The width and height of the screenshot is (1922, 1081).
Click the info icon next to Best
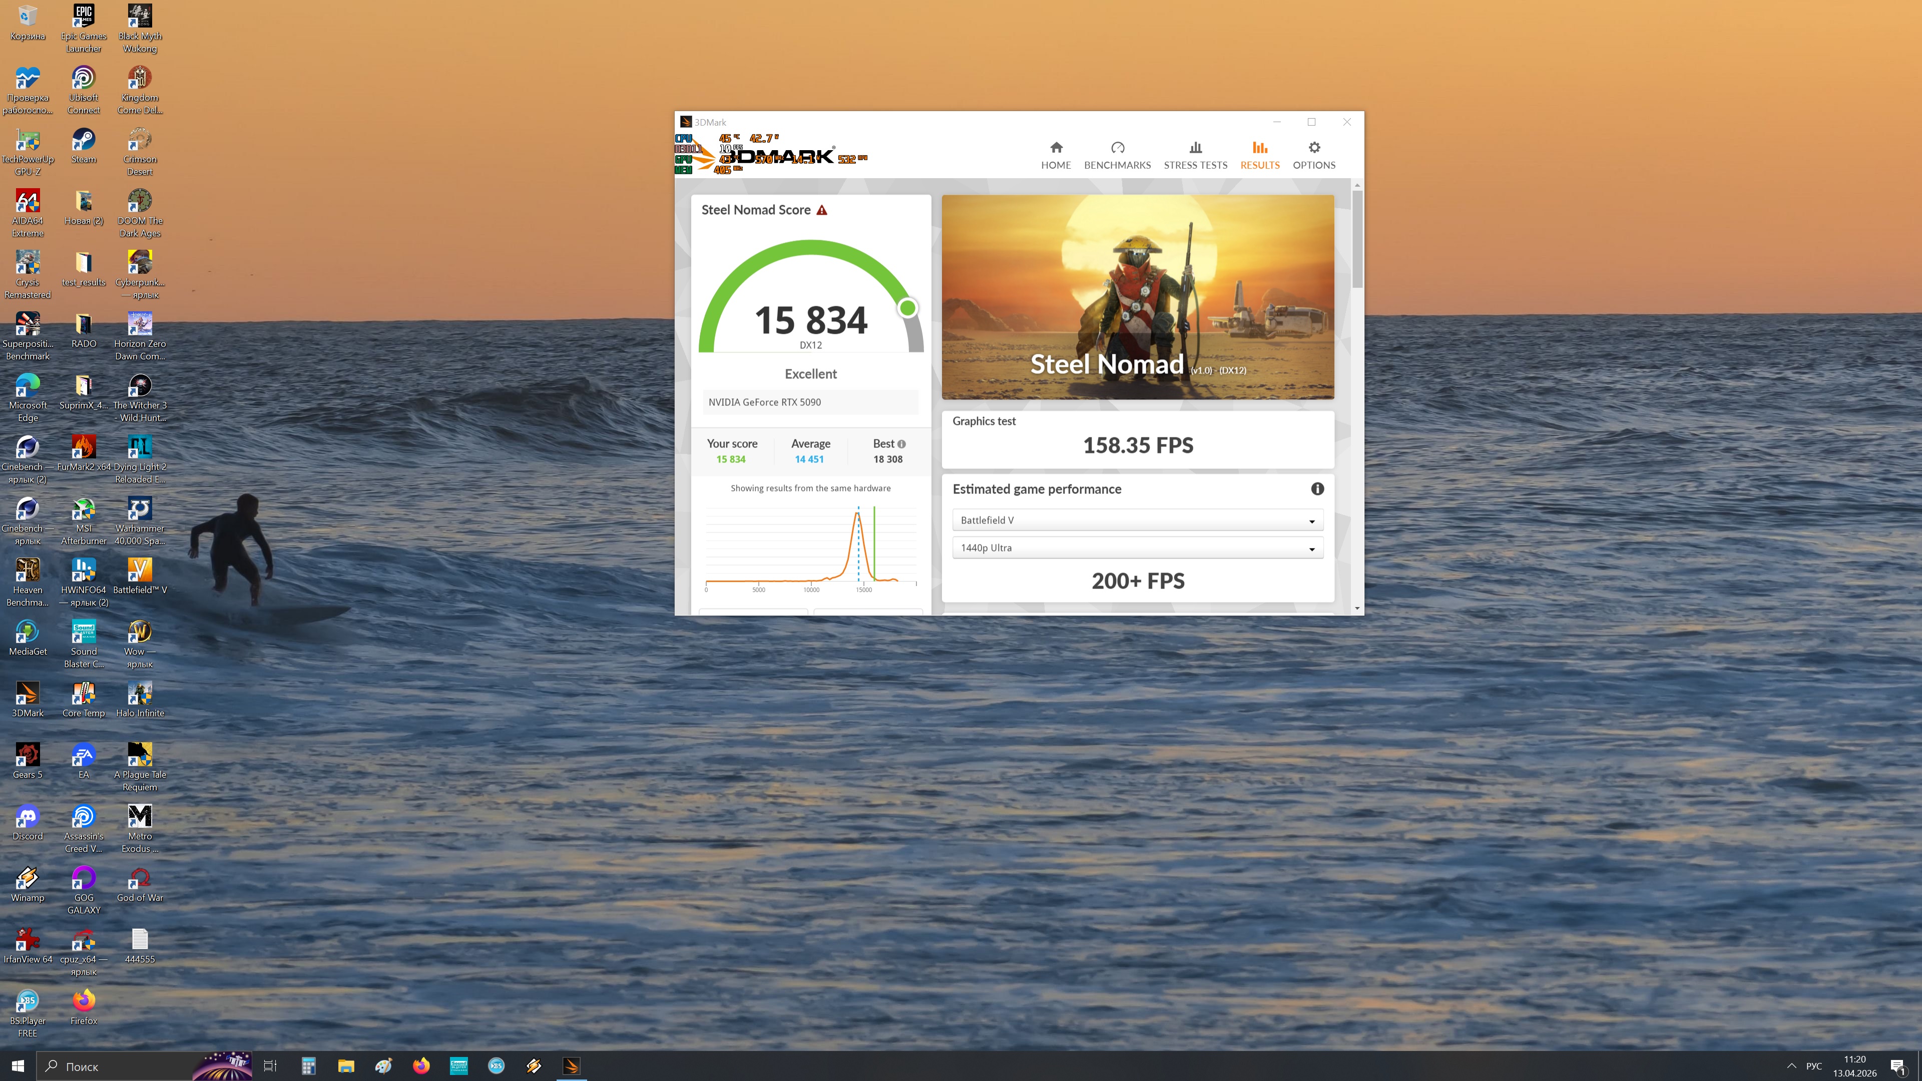901,444
